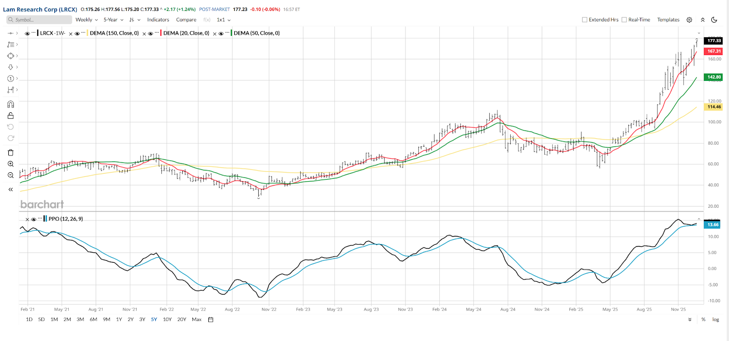Open the Indicators menu
This screenshot has height=341, width=729.
(158, 20)
